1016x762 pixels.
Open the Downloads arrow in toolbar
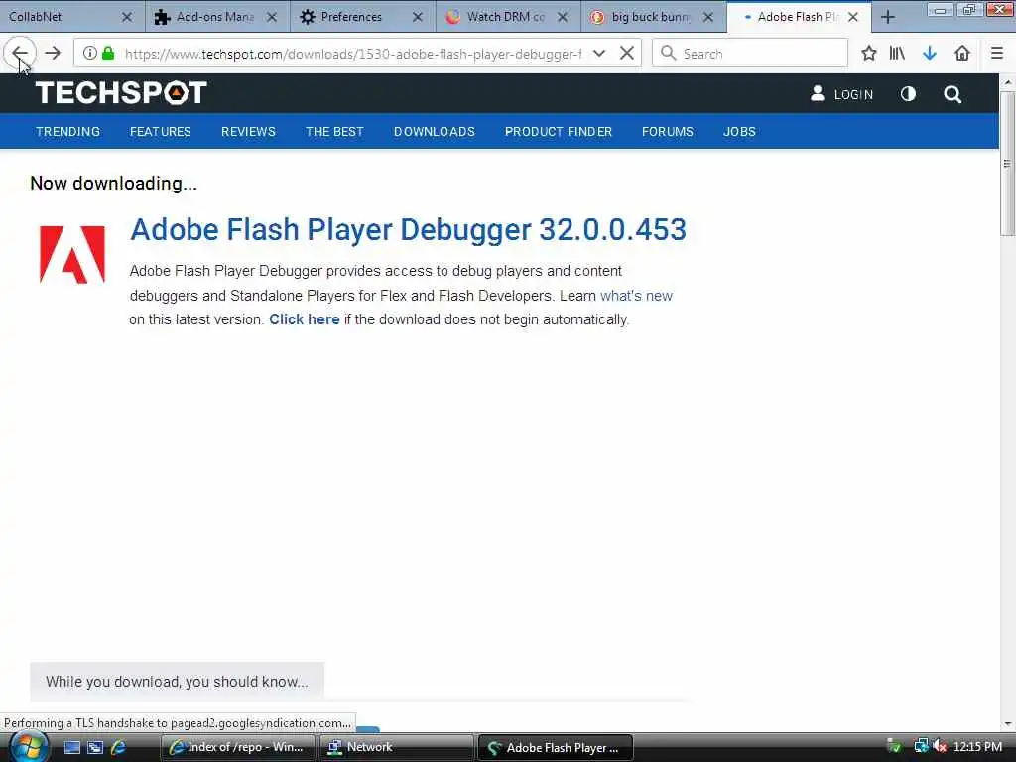tap(930, 54)
